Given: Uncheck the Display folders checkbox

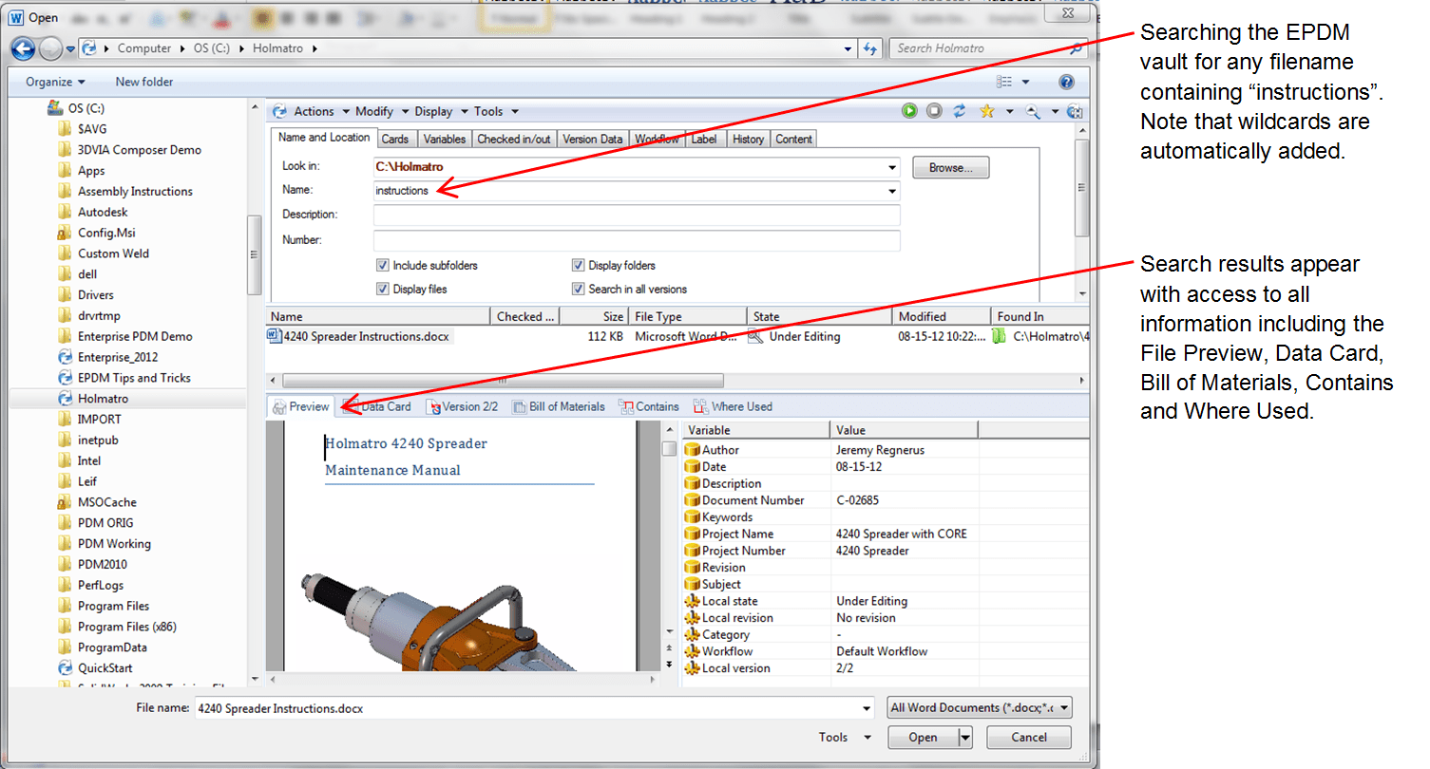Looking at the screenshot, I should [578, 266].
